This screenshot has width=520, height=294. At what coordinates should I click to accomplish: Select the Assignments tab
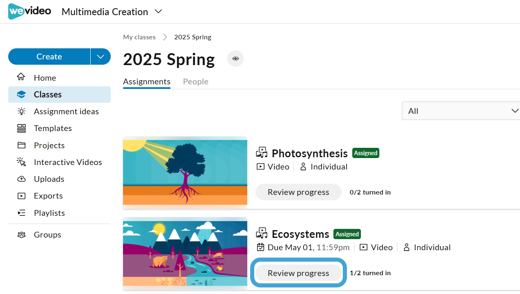point(147,81)
